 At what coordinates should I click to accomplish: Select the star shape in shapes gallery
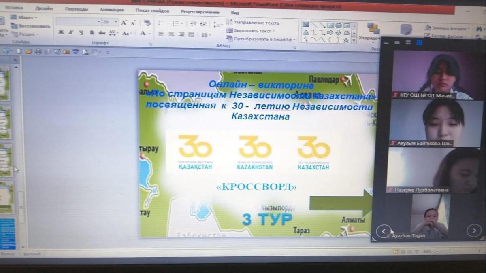click(346, 40)
